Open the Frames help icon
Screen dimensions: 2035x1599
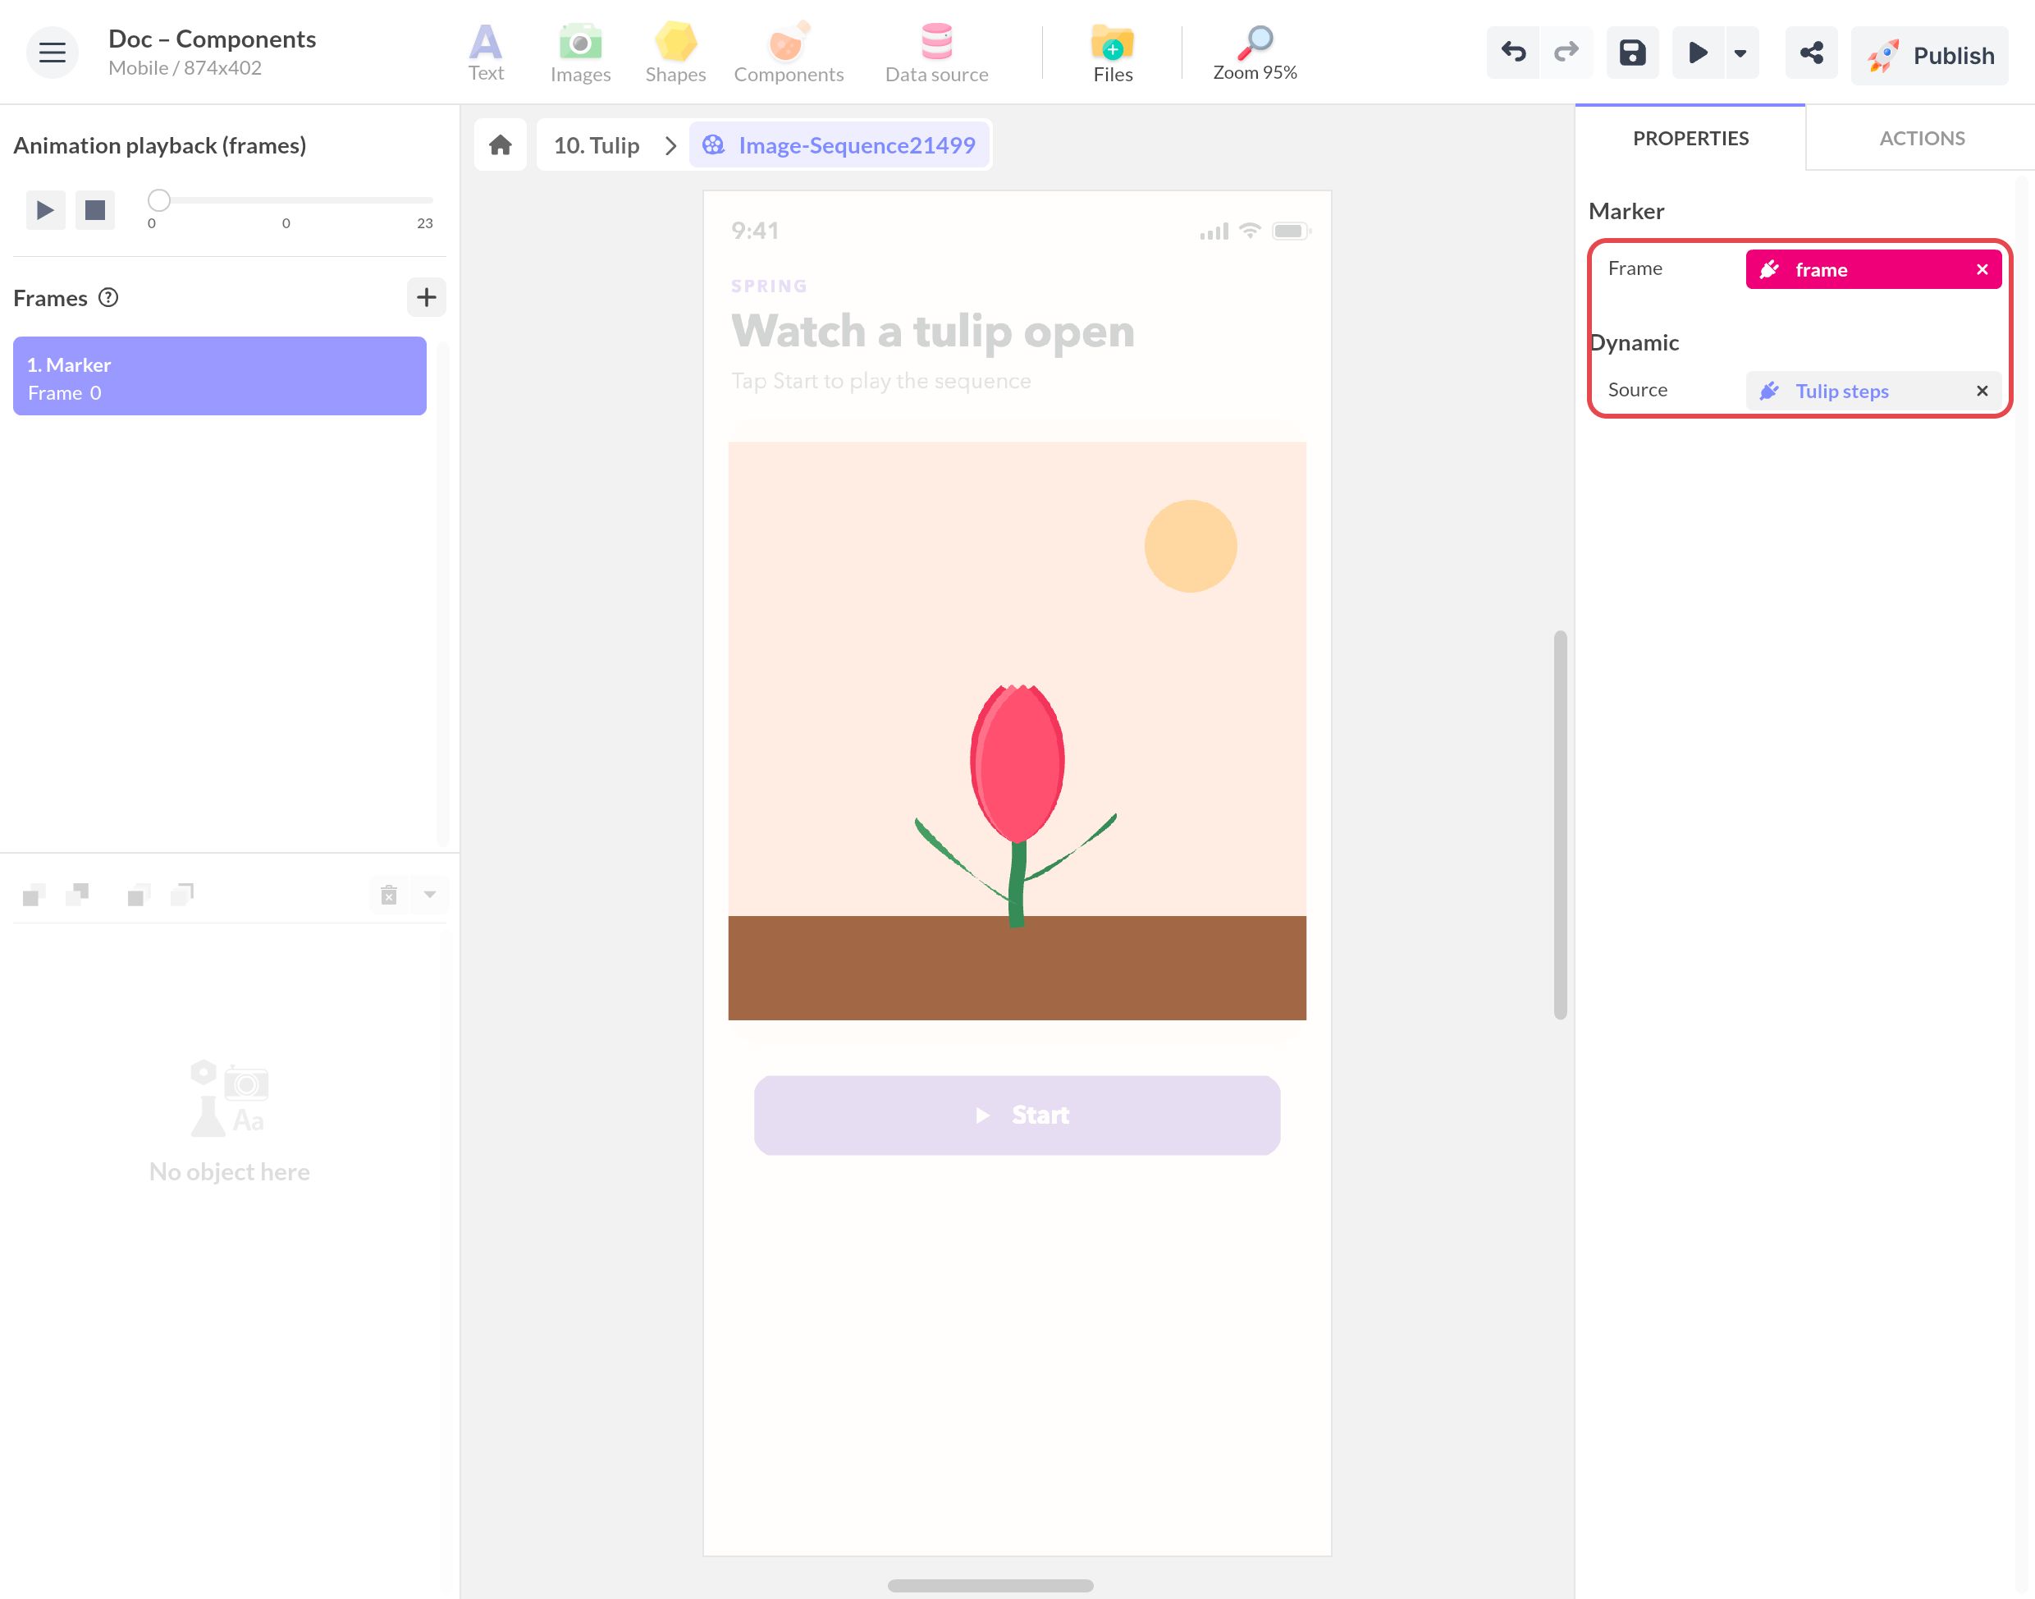108,298
